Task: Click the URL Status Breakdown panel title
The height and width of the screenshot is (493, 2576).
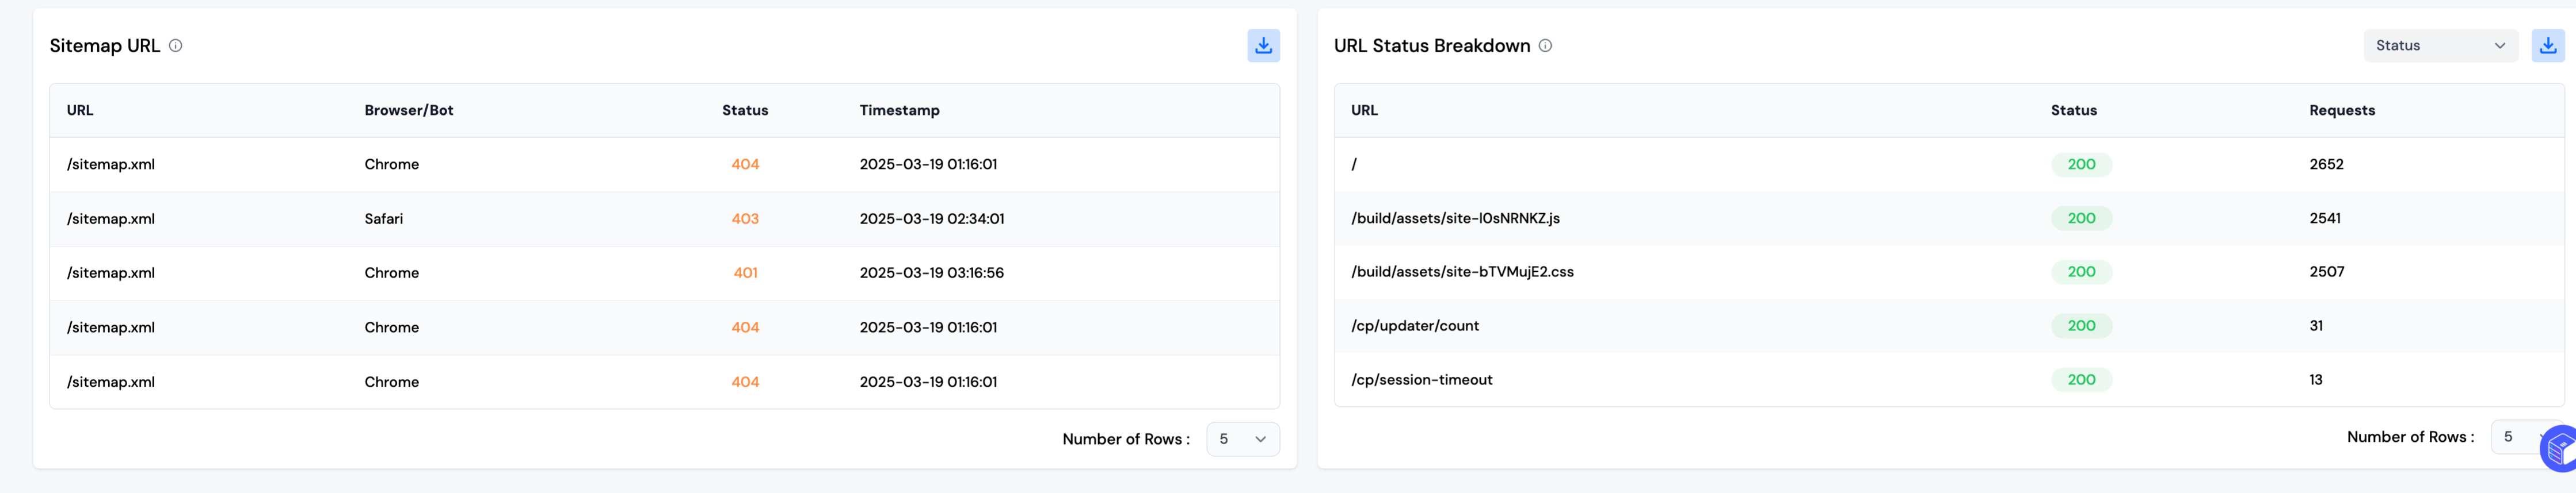Action: 1432,46
